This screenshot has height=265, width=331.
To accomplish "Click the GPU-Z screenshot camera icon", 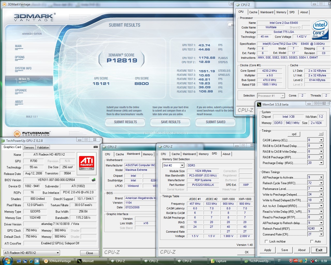I will (95, 147).
